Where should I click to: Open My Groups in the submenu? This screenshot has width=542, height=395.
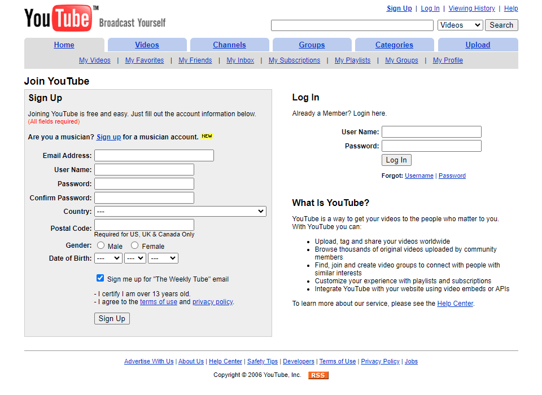pos(401,60)
